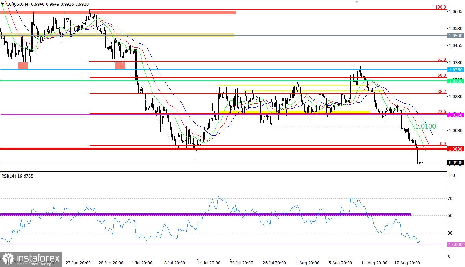Click the blue 1.0350 price level tag

point(456,70)
